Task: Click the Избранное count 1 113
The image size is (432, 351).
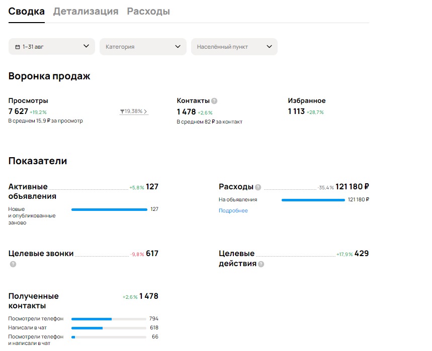Action: coord(296,111)
